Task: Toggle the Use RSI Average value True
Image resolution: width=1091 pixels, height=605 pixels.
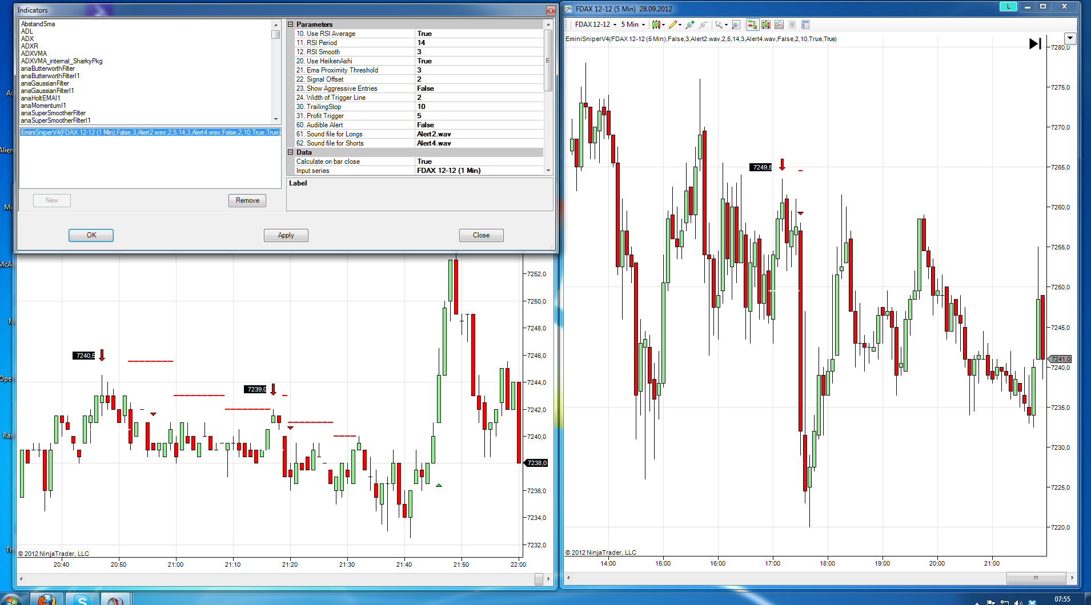Action: [x=479, y=34]
